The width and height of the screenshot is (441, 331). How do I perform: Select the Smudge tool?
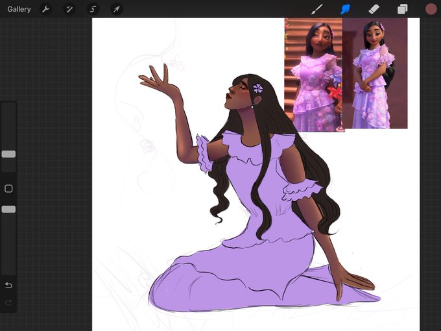click(x=346, y=9)
